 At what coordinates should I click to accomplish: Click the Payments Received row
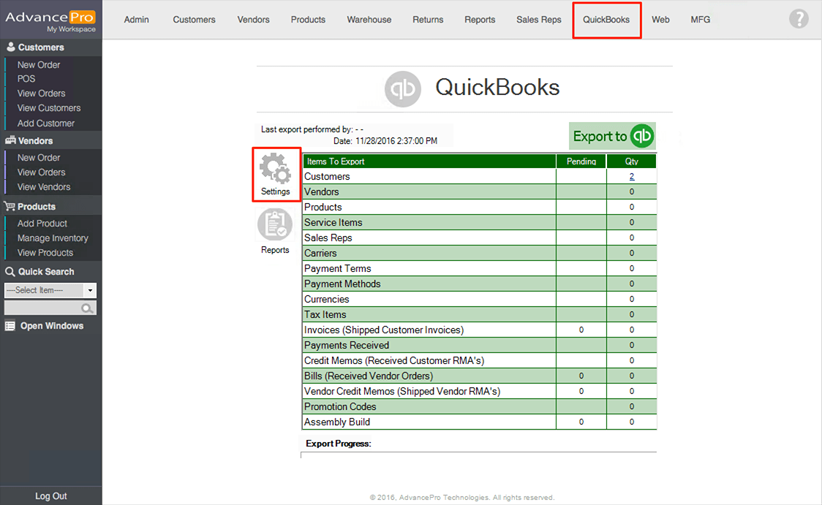479,345
